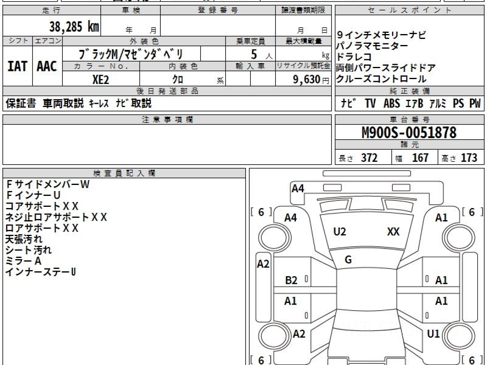Click the ABS equipment label
The height and width of the screenshot is (365, 487).
[392, 104]
